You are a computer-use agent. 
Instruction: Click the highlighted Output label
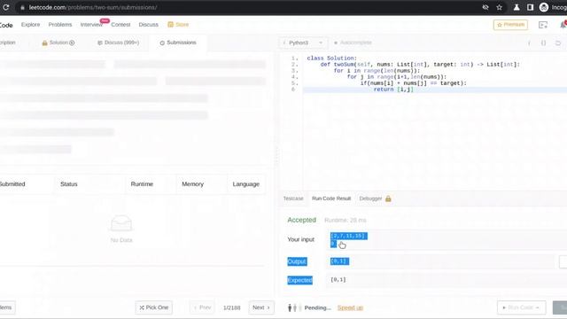click(x=297, y=261)
